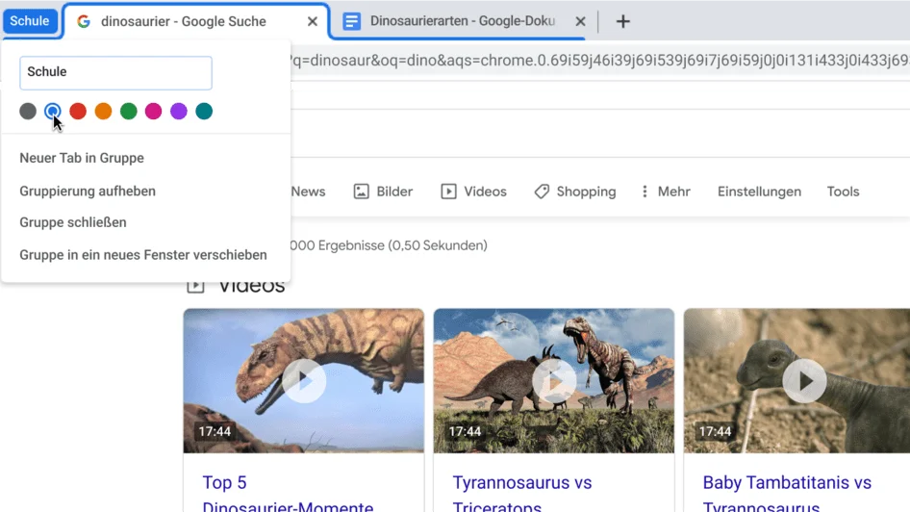Play the Top 5 Dinosaurier-Momente video
The width and height of the screenshot is (910, 512).
[x=304, y=381]
